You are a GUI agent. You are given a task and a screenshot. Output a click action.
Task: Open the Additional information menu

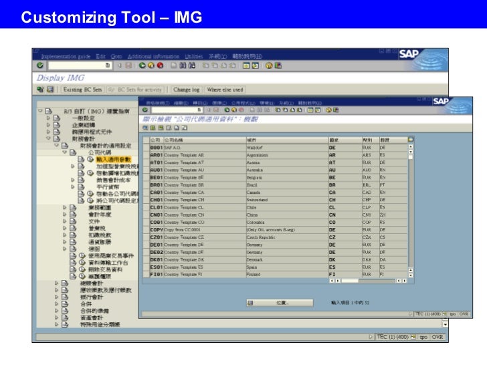tap(153, 56)
